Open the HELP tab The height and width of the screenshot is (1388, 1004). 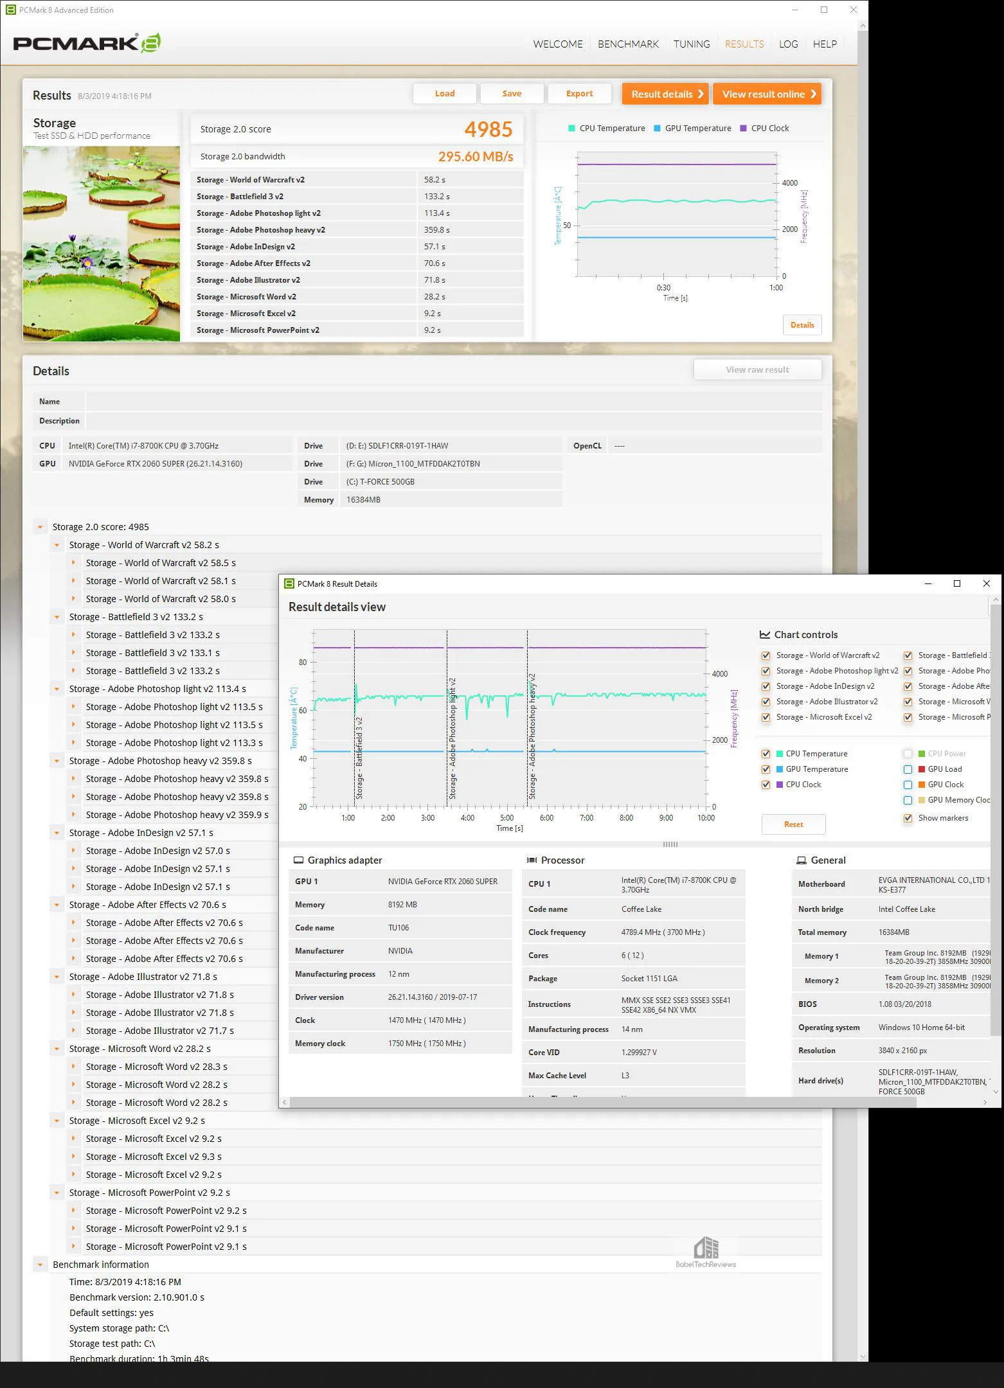click(x=825, y=44)
